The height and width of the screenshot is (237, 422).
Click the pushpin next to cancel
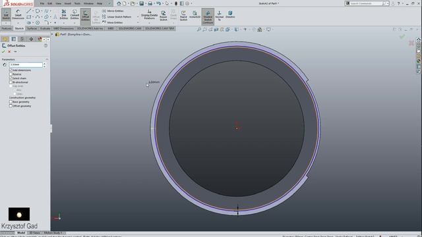15,51
